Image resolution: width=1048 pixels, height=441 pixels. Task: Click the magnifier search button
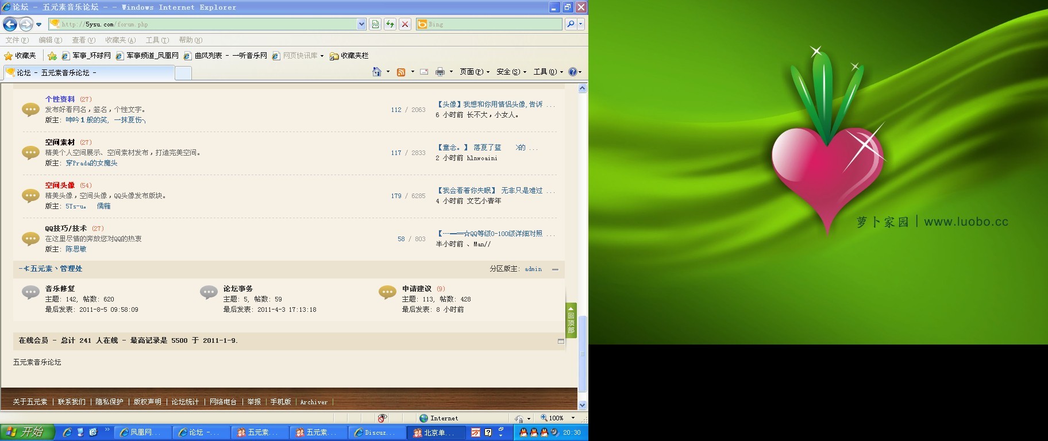570,24
